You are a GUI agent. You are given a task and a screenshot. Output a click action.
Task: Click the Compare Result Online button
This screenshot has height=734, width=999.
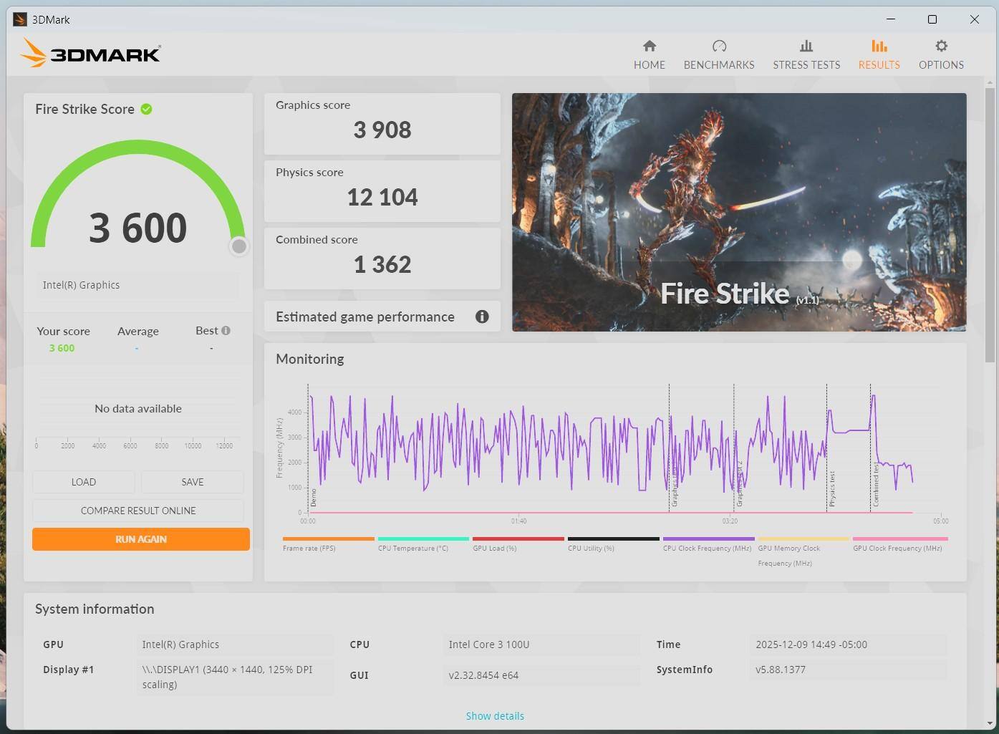138,511
